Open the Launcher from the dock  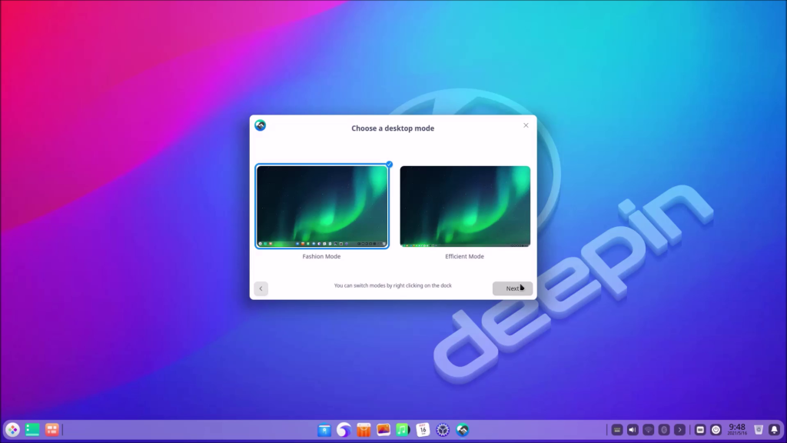(x=12, y=430)
